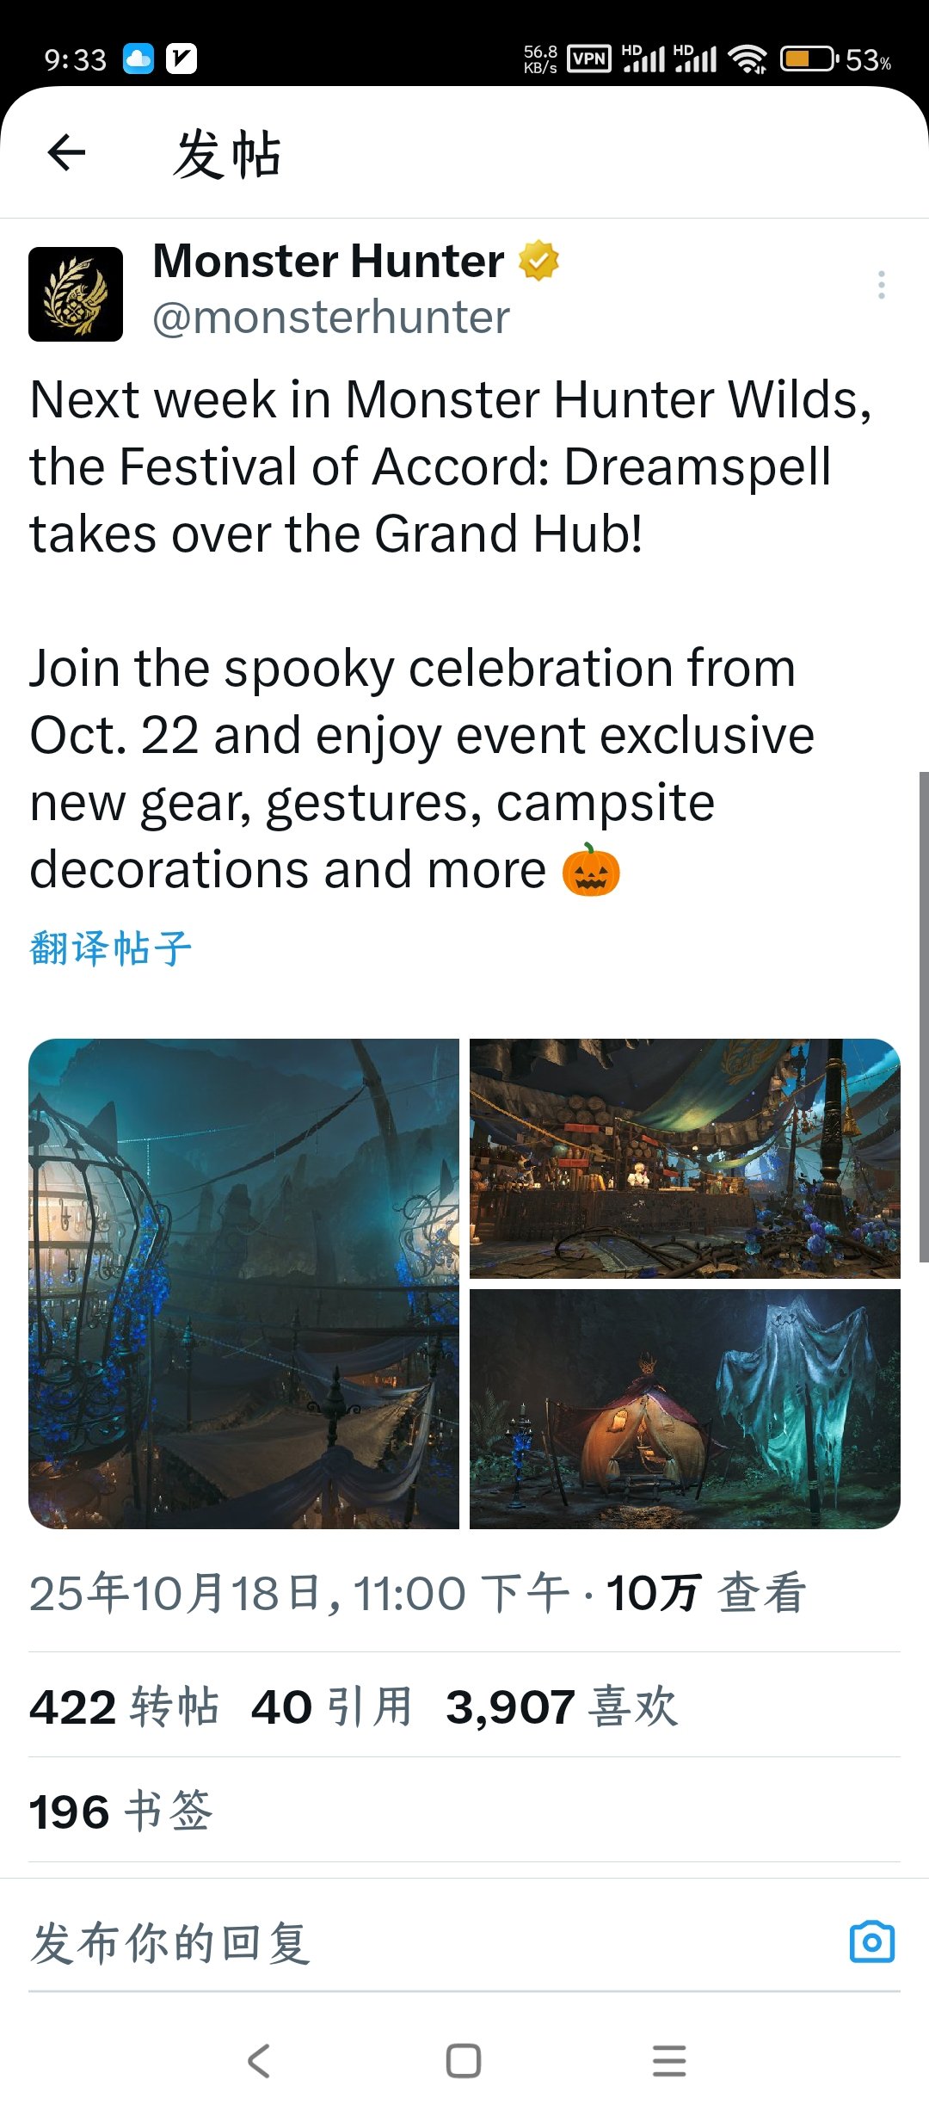Tap the Android recent apps icon

669,2061
